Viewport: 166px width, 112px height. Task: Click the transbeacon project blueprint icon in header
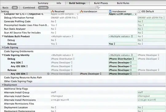click(110, 11)
